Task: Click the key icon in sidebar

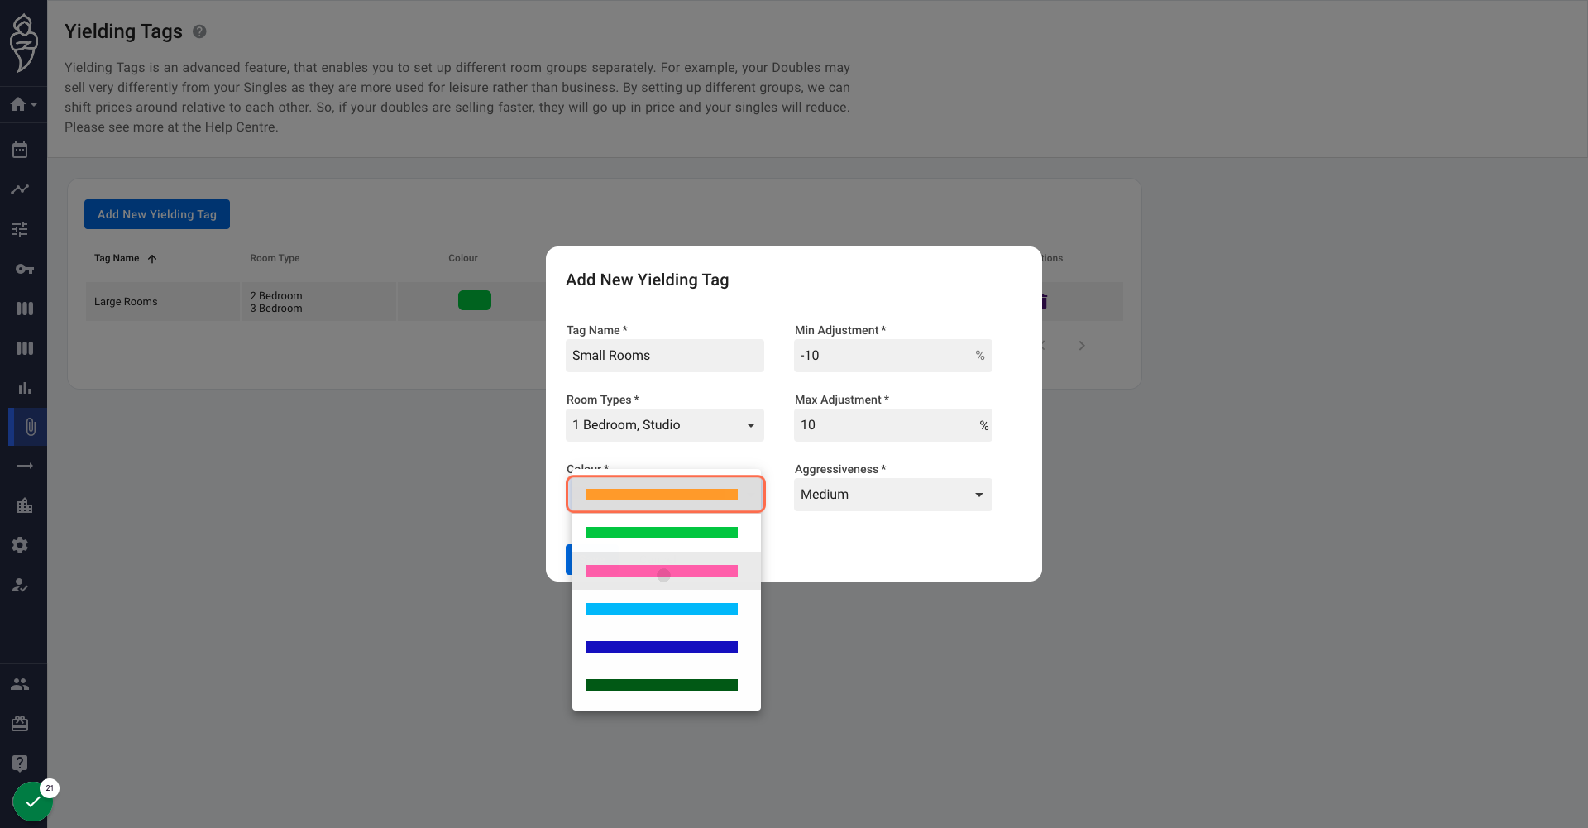Action: [x=24, y=269]
